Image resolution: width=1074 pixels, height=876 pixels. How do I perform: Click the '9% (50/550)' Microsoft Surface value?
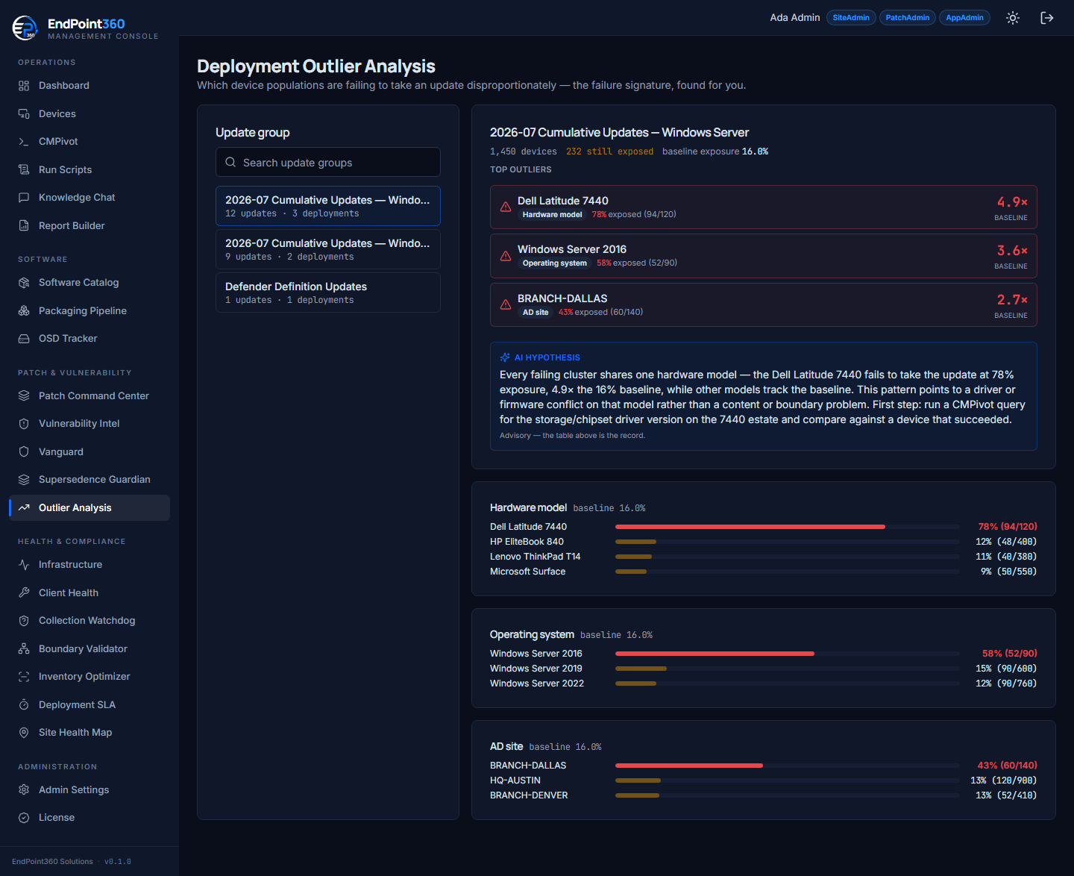(1008, 572)
